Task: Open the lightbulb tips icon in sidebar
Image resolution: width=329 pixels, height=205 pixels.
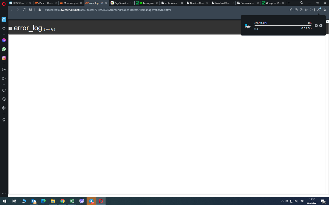Action: 4,120
